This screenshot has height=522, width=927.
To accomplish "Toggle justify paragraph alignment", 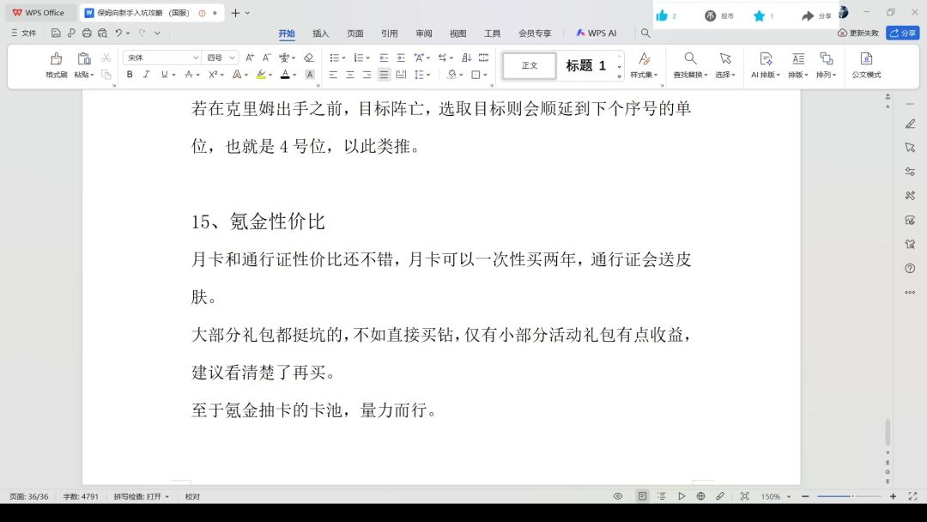I will pyautogui.click(x=384, y=75).
